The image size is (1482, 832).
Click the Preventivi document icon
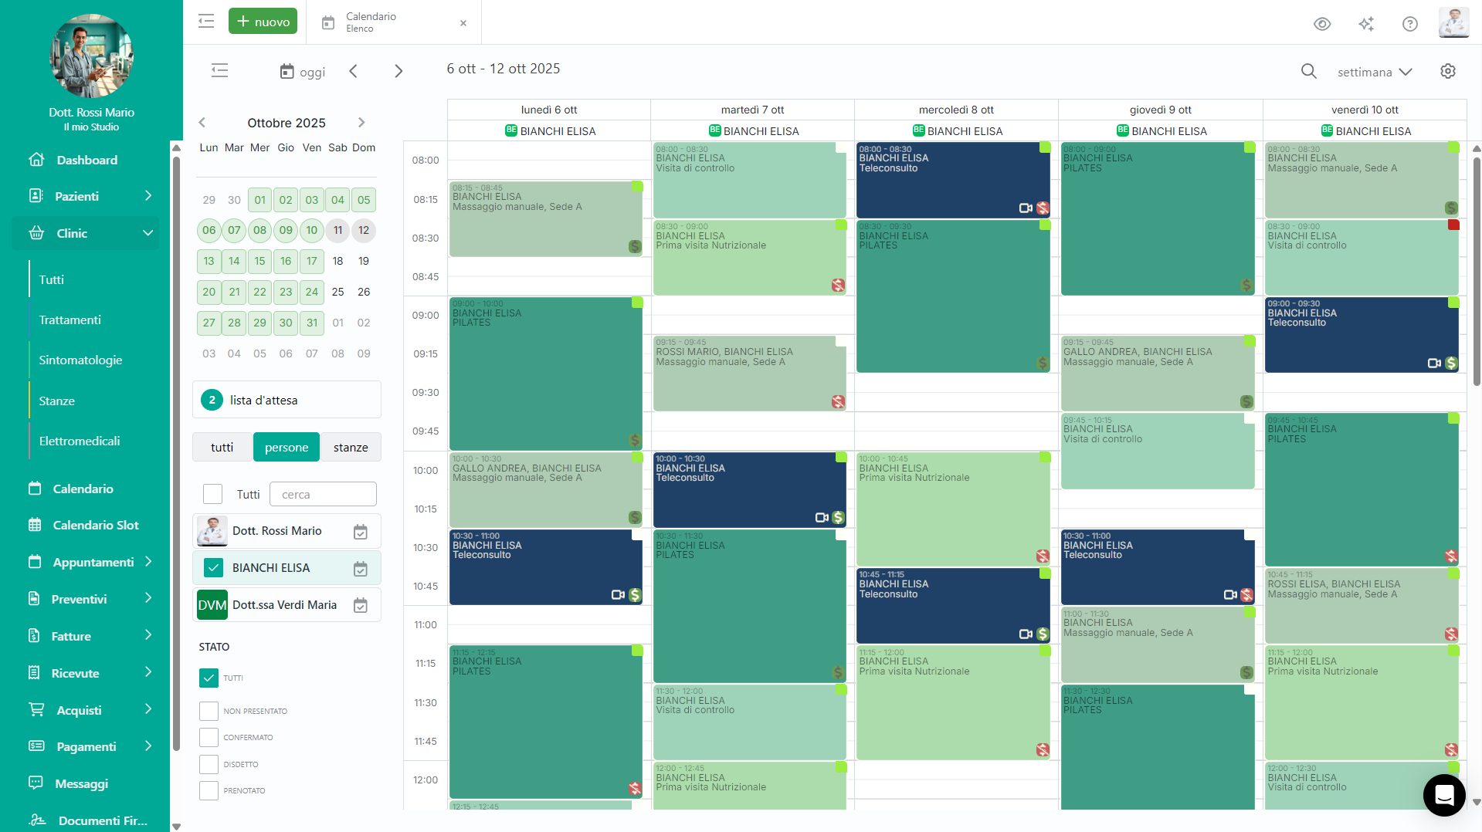coord(34,599)
